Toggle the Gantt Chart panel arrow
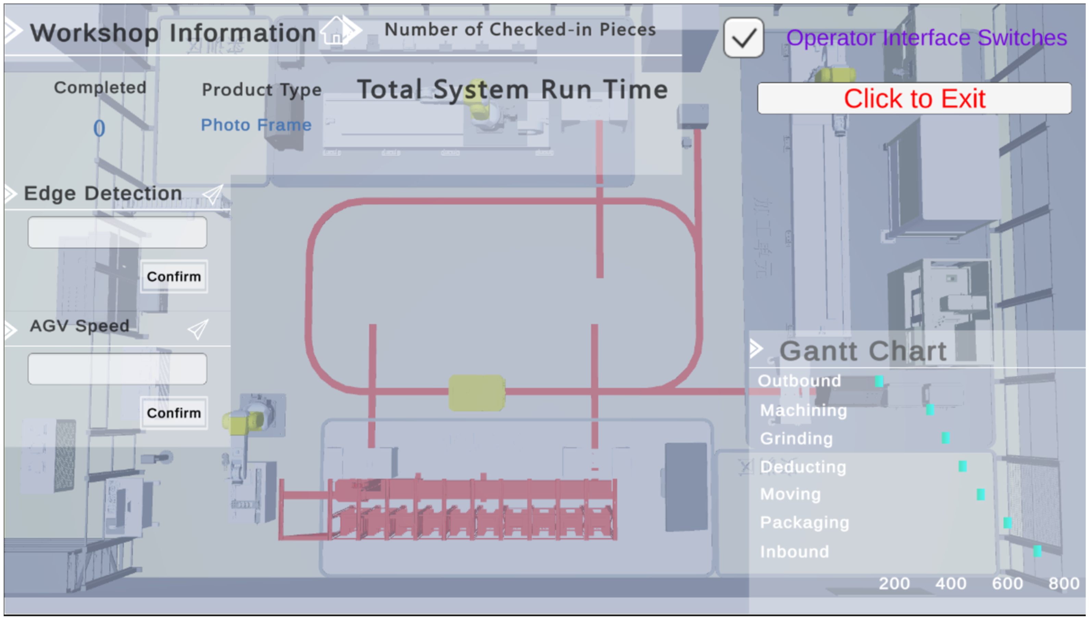This screenshot has height=619, width=1089. tap(756, 349)
